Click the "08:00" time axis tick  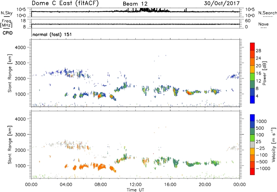[x=101, y=185]
